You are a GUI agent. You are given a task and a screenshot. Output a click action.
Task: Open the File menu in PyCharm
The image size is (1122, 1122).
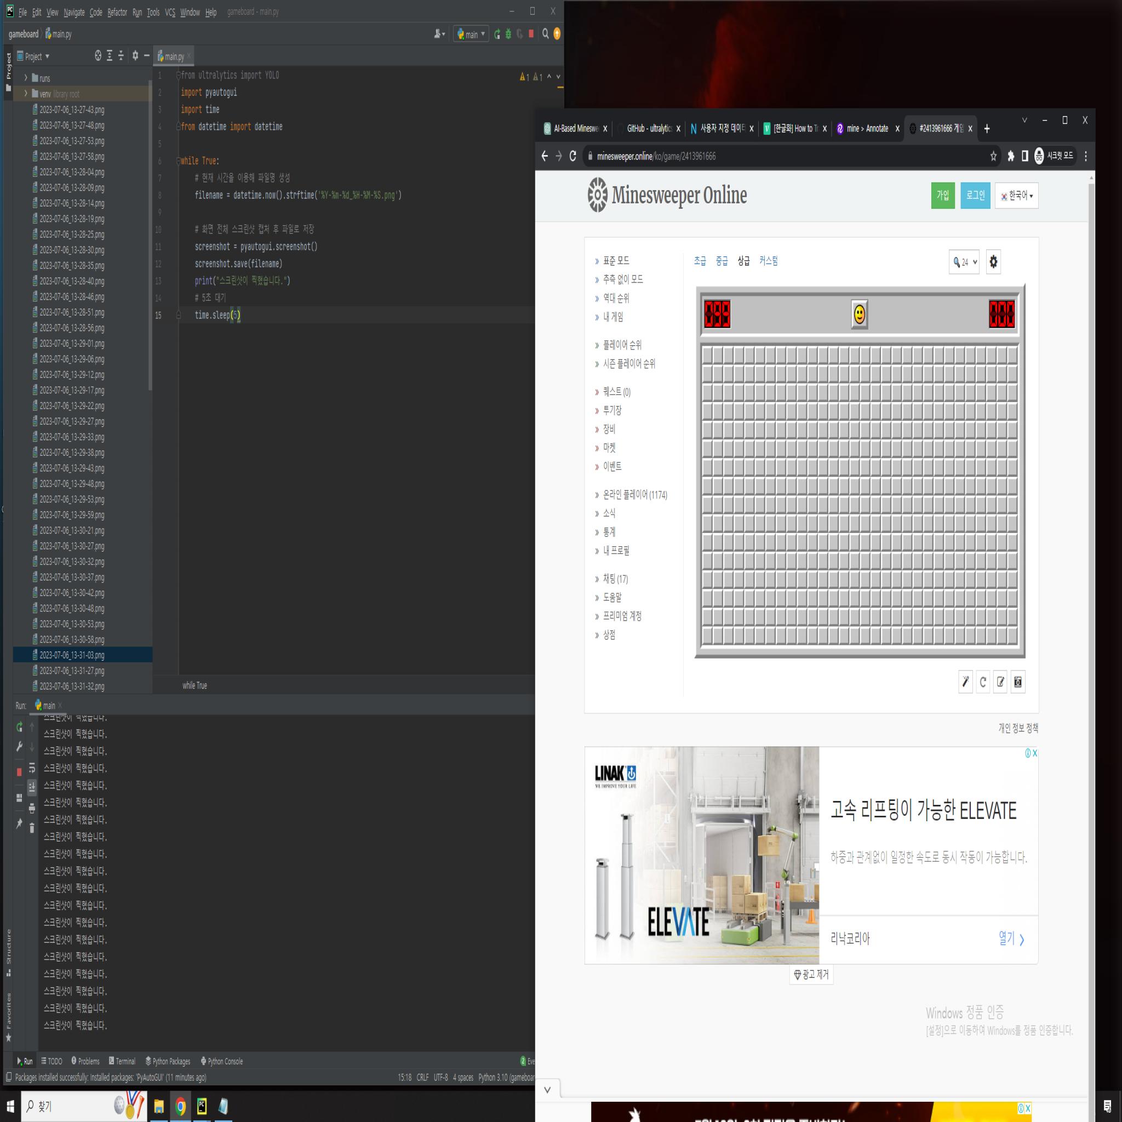coord(22,12)
